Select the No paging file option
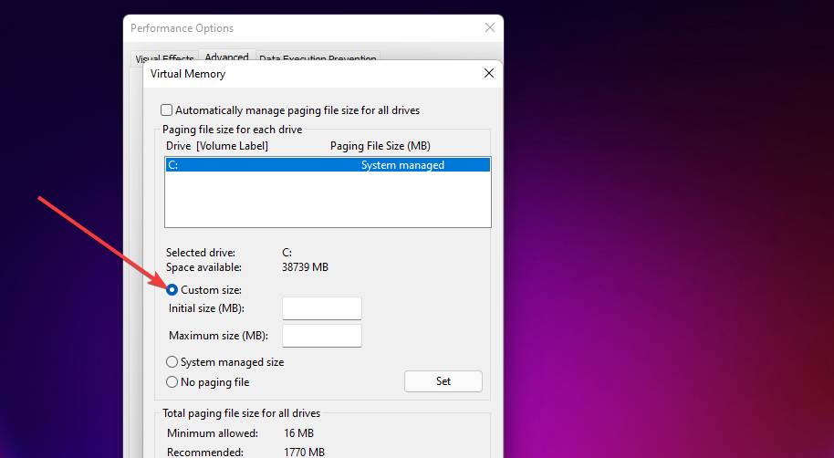Viewport: 834px width, 458px height. (x=172, y=382)
